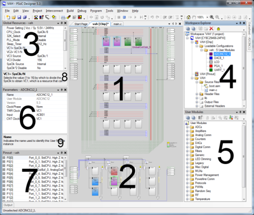Switch to the main.c tab
Screen dimensions: 254x215
(x=118, y=24)
